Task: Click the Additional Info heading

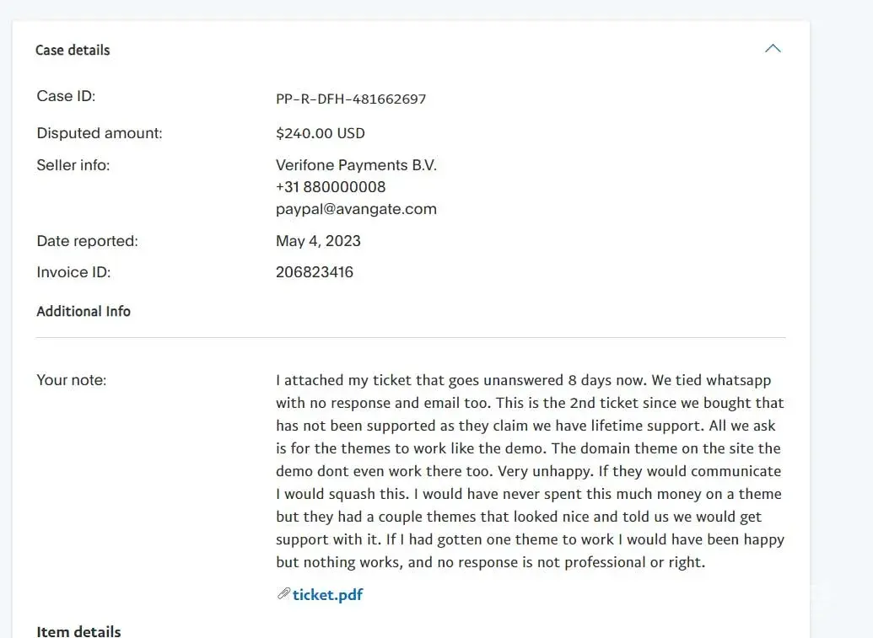Action: [x=84, y=311]
